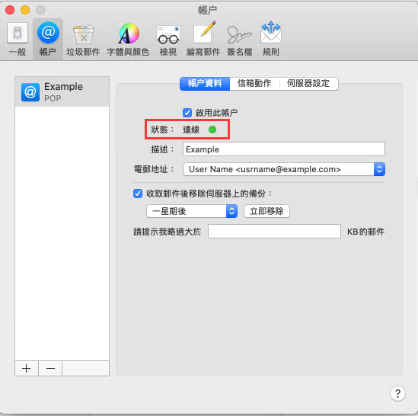Switch to the 伺服器設定 tab
Viewport: 418px width, 416px height.
[x=308, y=84]
